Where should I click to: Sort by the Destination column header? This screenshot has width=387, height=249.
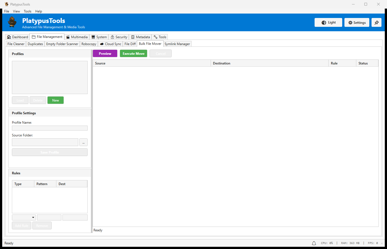pos(269,63)
